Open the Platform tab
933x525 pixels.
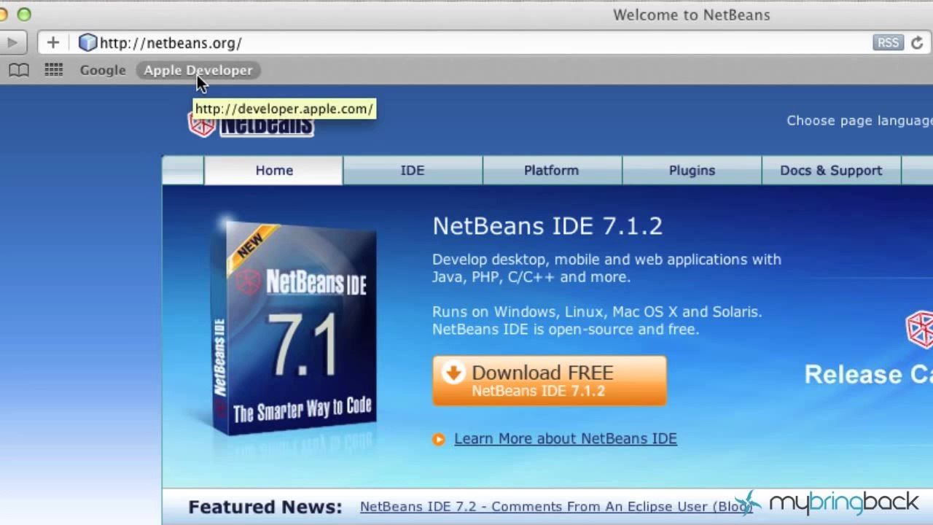(551, 170)
